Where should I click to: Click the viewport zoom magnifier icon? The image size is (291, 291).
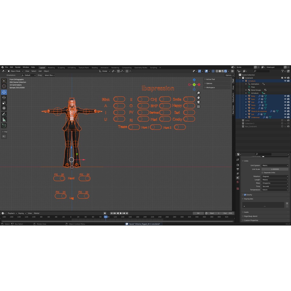(x=198, y=93)
